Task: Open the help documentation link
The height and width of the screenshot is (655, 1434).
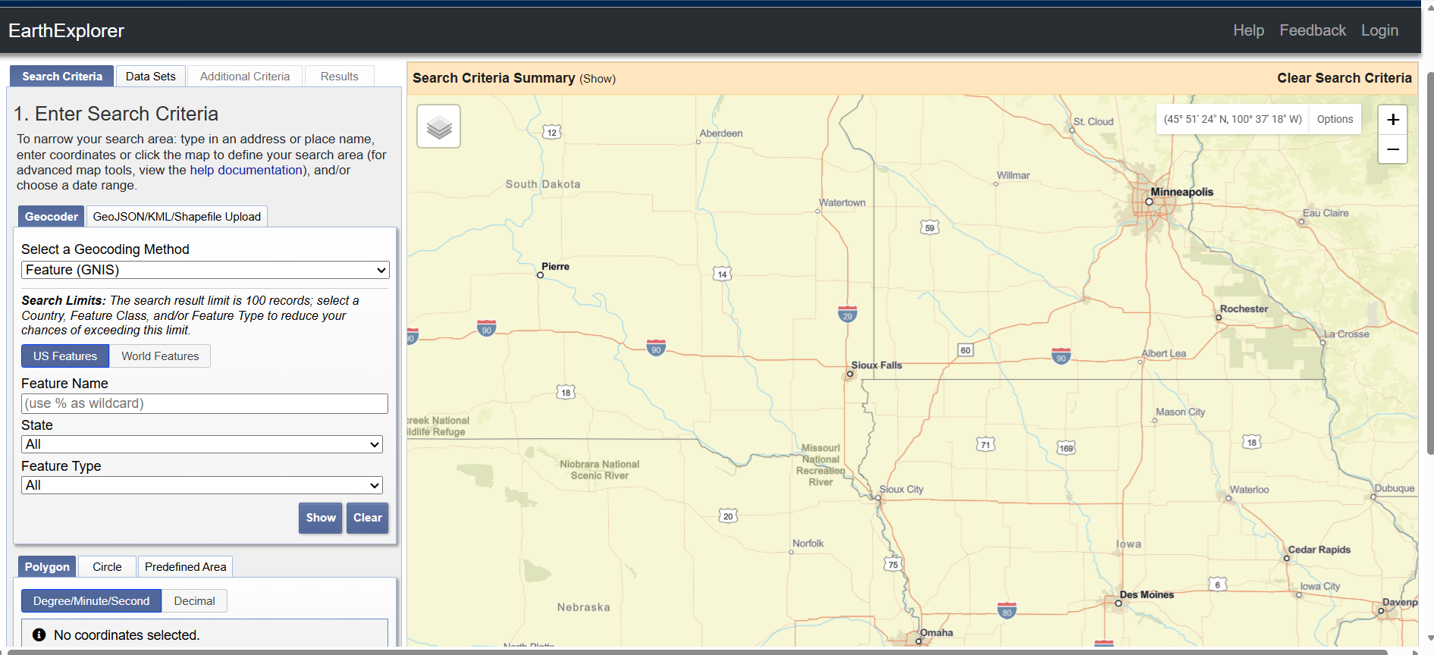Action: (246, 171)
